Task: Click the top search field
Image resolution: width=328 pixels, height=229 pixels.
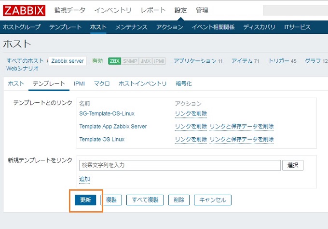Action: click(295, 10)
